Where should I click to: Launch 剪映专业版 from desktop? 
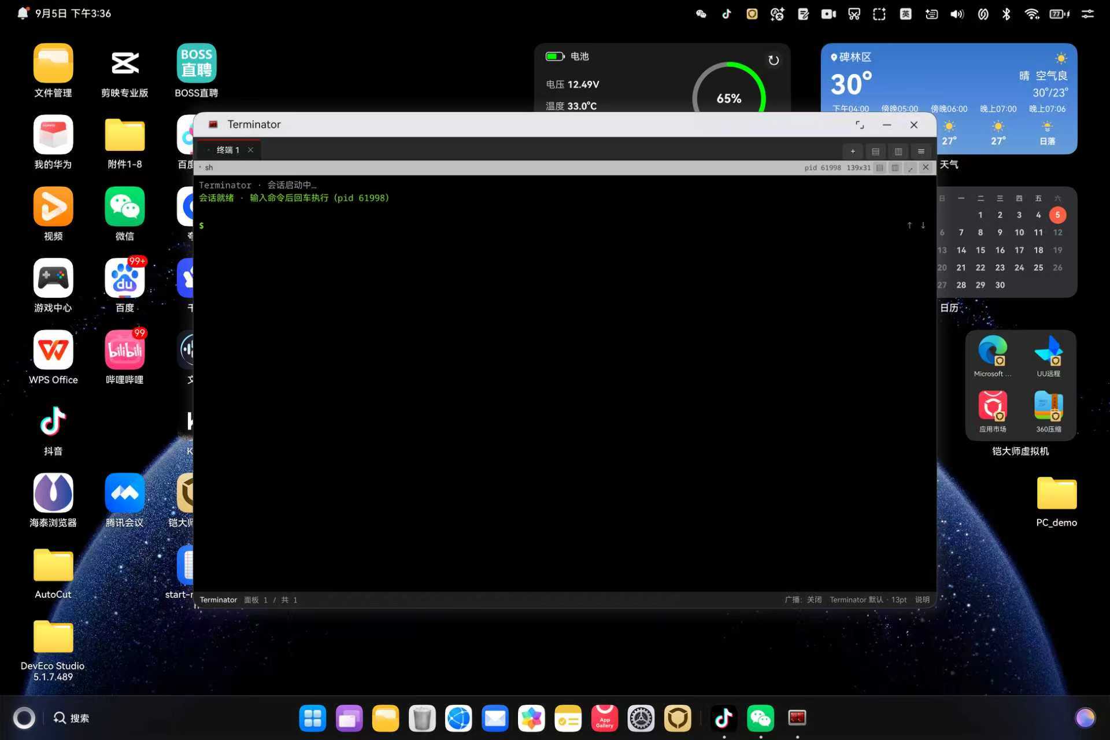125,71
